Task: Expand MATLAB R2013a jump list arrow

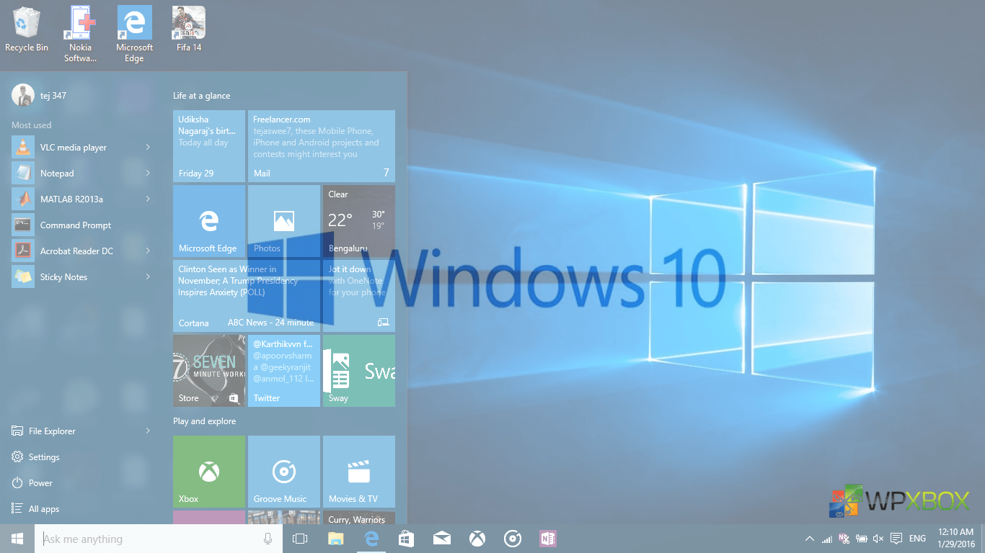Action: 148,199
